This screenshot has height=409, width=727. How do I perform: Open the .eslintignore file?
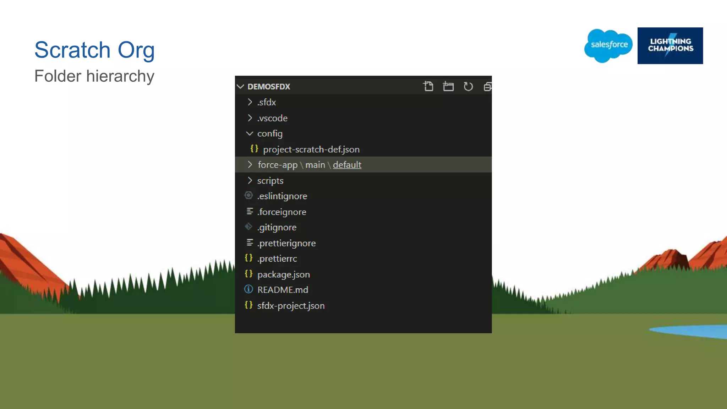pos(282,196)
